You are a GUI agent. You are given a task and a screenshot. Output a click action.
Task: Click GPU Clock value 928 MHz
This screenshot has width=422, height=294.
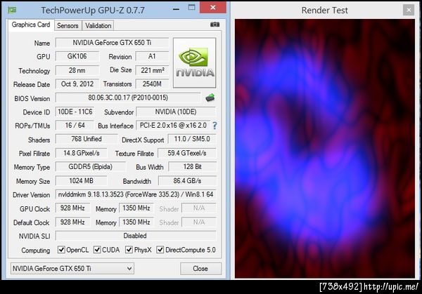pyautogui.click(x=72, y=208)
